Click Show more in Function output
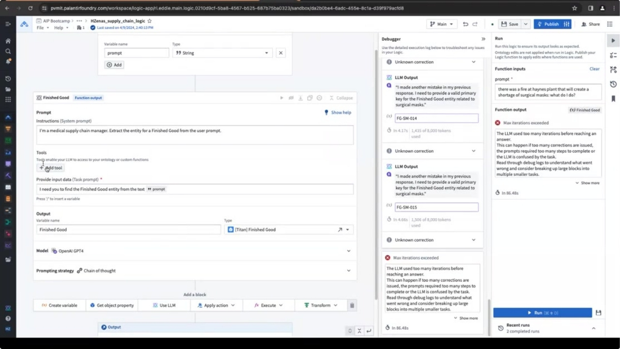This screenshot has width=620, height=349. pyautogui.click(x=588, y=183)
